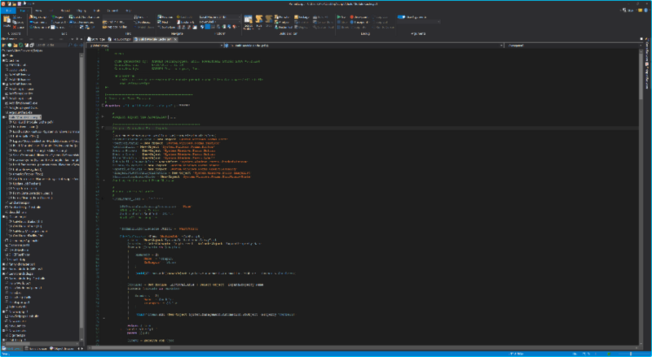652x357 pixels.
Task: Toggle the blue switch in the rightmost ribbon group
Action: (x=401, y=17)
